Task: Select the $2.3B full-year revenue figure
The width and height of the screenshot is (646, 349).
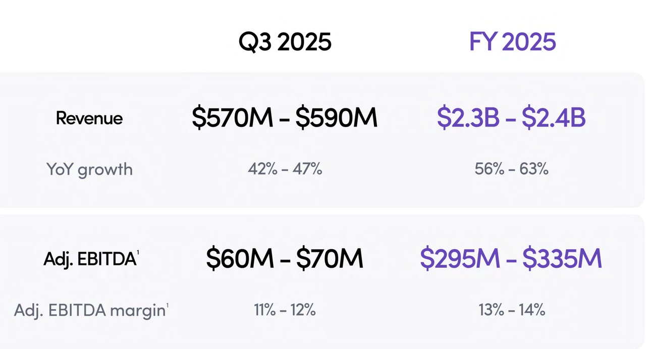Action: point(468,118)
